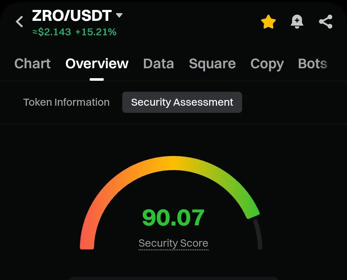Open the Copy tab

pyautogui.click(x=267, y=64)
